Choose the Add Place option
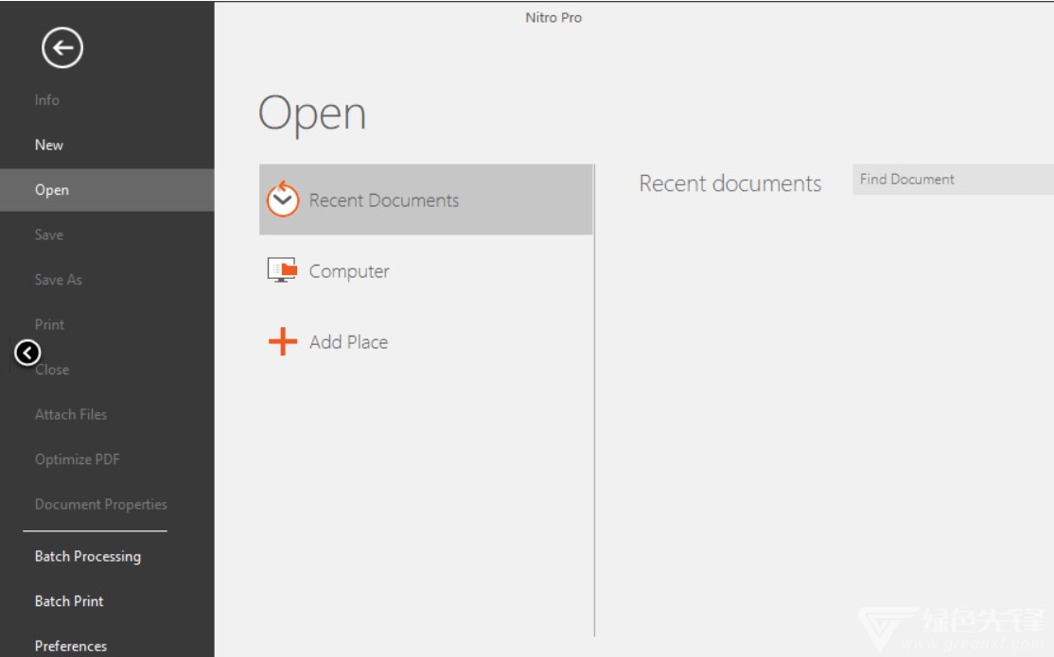 (426, 342)
